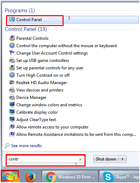140x183 pixels.
Task: Click the Realtek HD Audio Manager icon
Action: [x=12, y=83]
